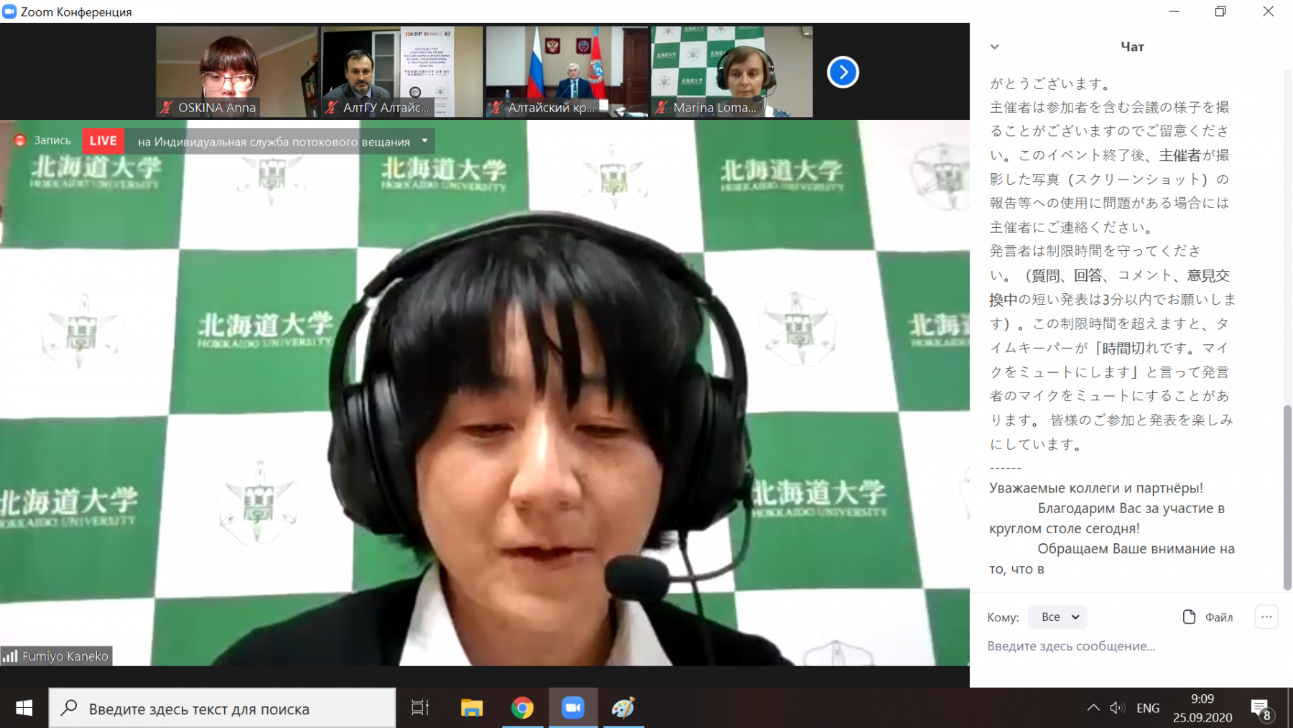Screen dimensions: 1293x728
Task: Click the red LIVE badge
Action: 103,141
